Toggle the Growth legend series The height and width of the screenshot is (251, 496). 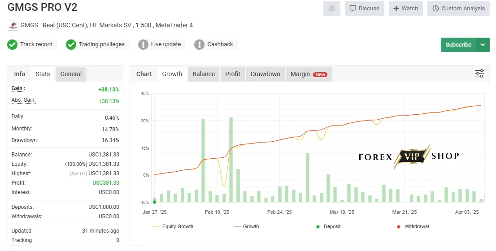pos(246,227)
